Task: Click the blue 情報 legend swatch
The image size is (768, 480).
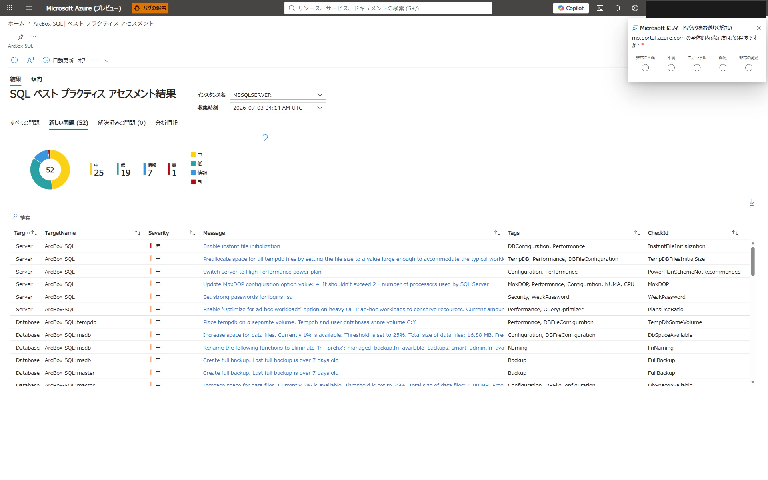Action: pos(193,173)
